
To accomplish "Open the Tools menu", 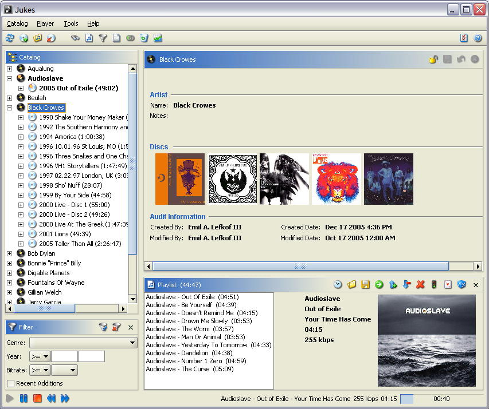I will (71, 23).
